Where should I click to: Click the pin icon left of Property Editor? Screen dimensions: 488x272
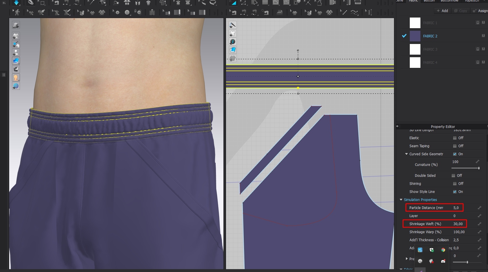tap(397, 126)
